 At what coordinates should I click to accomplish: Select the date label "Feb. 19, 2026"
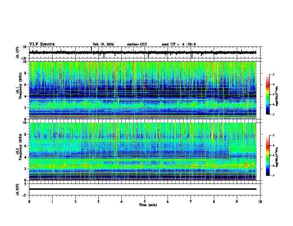click(103, 44)
